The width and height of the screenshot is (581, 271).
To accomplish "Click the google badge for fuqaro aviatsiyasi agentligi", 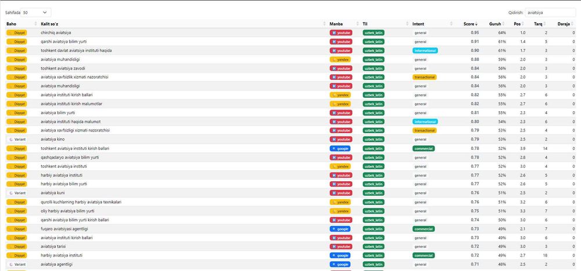I will tap(340, 229).
